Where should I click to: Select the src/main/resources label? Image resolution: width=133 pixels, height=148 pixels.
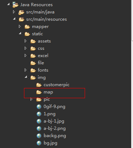(47, 19)
